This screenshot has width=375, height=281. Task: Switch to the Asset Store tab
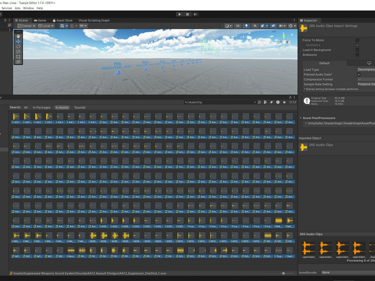[x=62, y=20]
